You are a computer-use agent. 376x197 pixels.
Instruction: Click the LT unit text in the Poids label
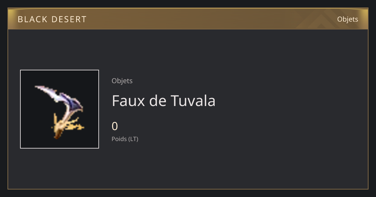pos(133,139)
